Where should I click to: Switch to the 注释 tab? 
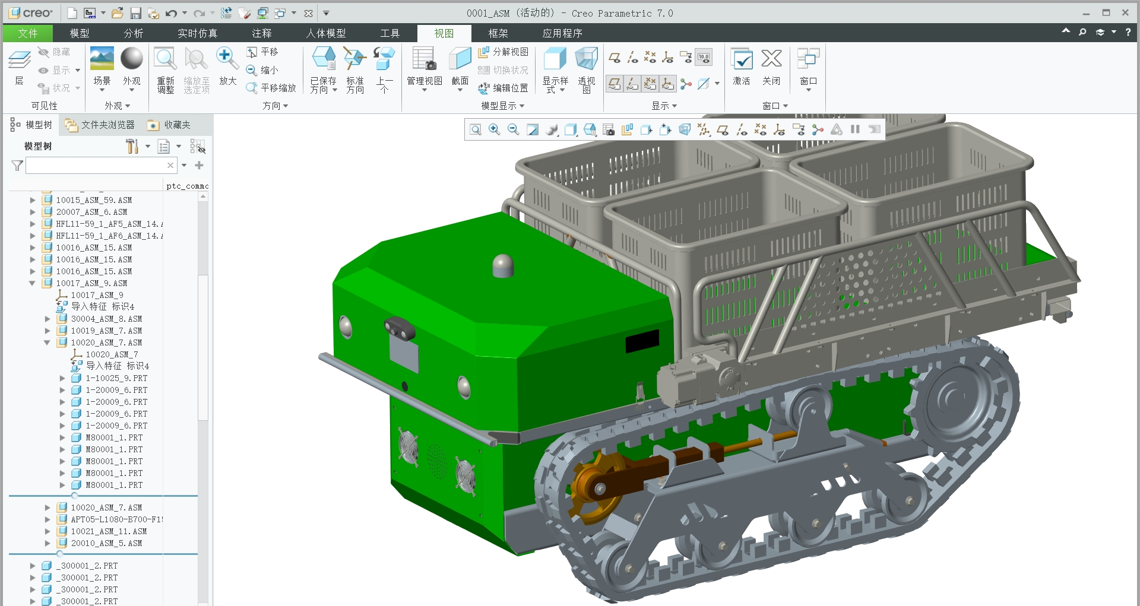[x=262, y=33]
